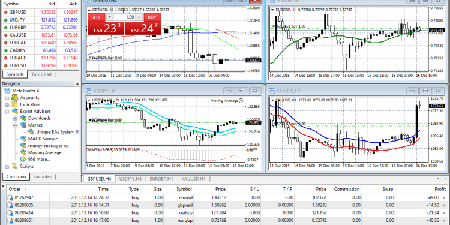
Task: Click the XAUUSD,H1 chart window title icon
Action: [x=271, y=91]
